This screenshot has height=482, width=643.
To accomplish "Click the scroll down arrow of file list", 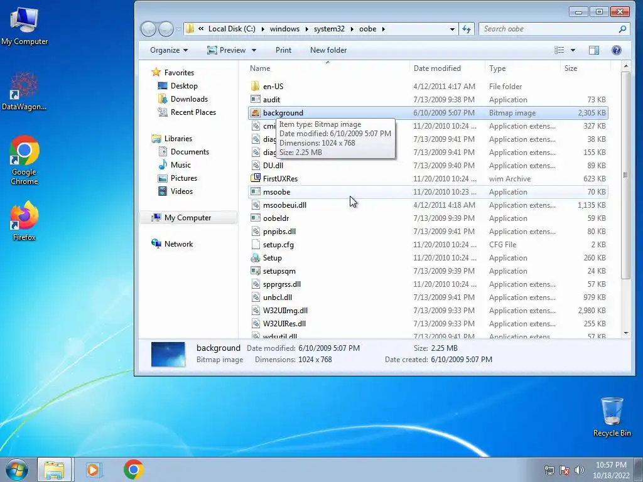I will [x=625, y=333].
